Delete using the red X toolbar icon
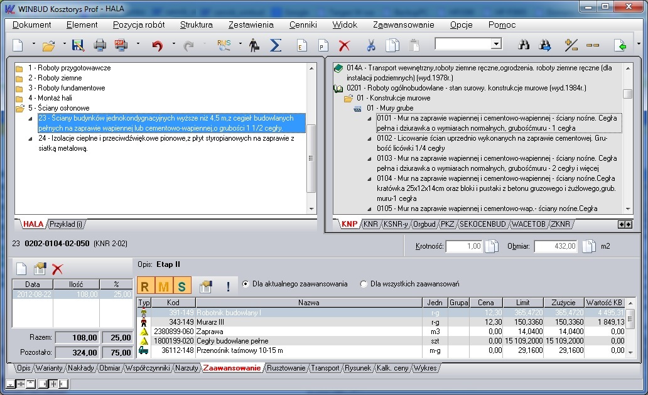Image resolution: width=648 pixels, height=395 pixels. point(344,45)
